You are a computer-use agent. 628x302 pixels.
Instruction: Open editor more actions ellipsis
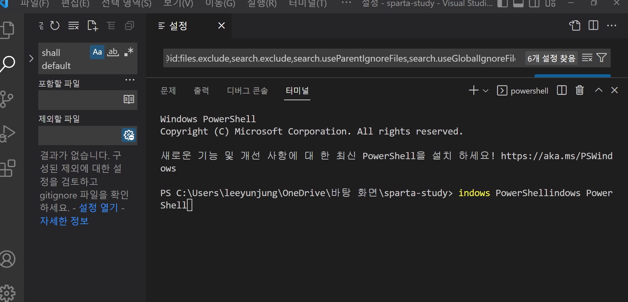coord(612,26)
